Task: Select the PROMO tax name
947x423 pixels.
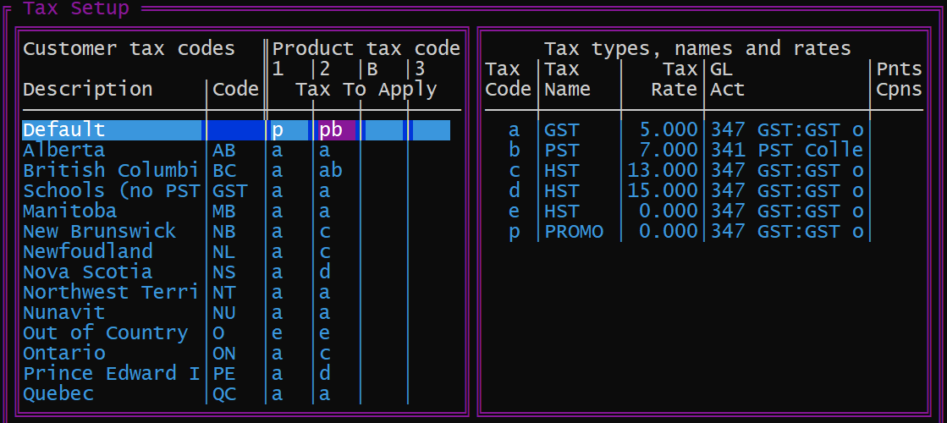Action: click(574, 232)
